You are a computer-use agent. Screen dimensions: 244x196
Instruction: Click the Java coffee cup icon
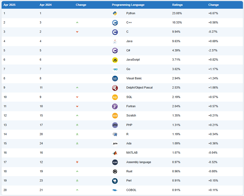point(115,41)
